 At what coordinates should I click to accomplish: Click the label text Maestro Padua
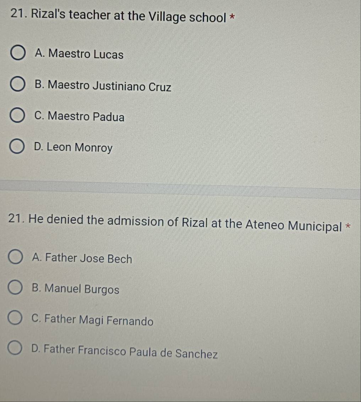point(80,116)
